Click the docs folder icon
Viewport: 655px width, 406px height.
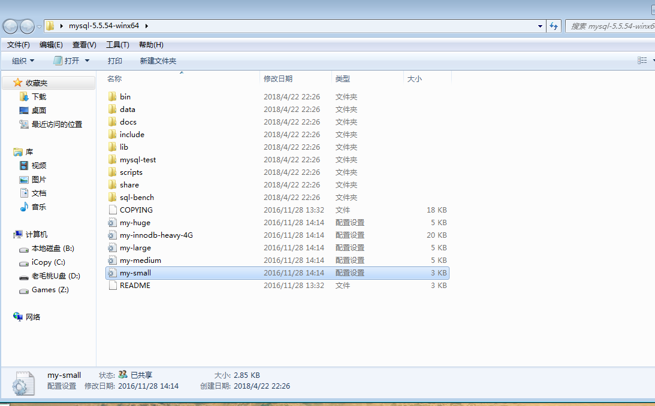(x=113, y=122)
